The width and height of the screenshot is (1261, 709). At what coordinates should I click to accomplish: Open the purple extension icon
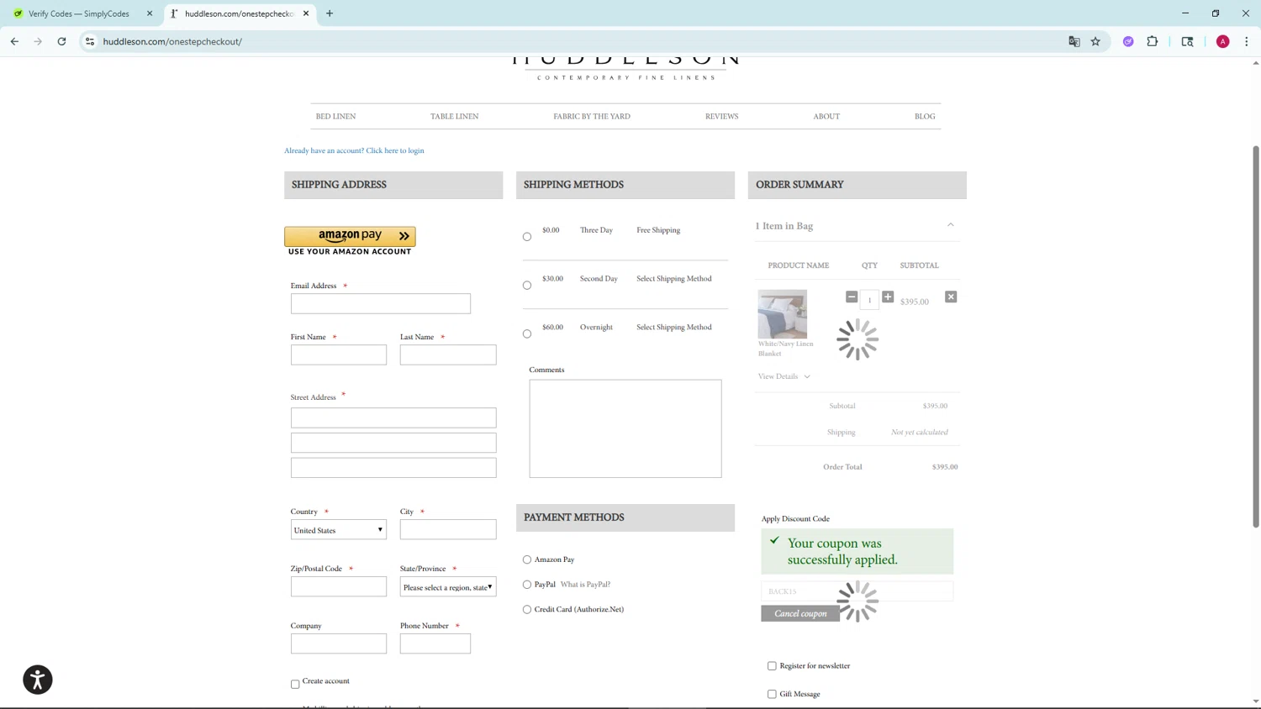1128,41
